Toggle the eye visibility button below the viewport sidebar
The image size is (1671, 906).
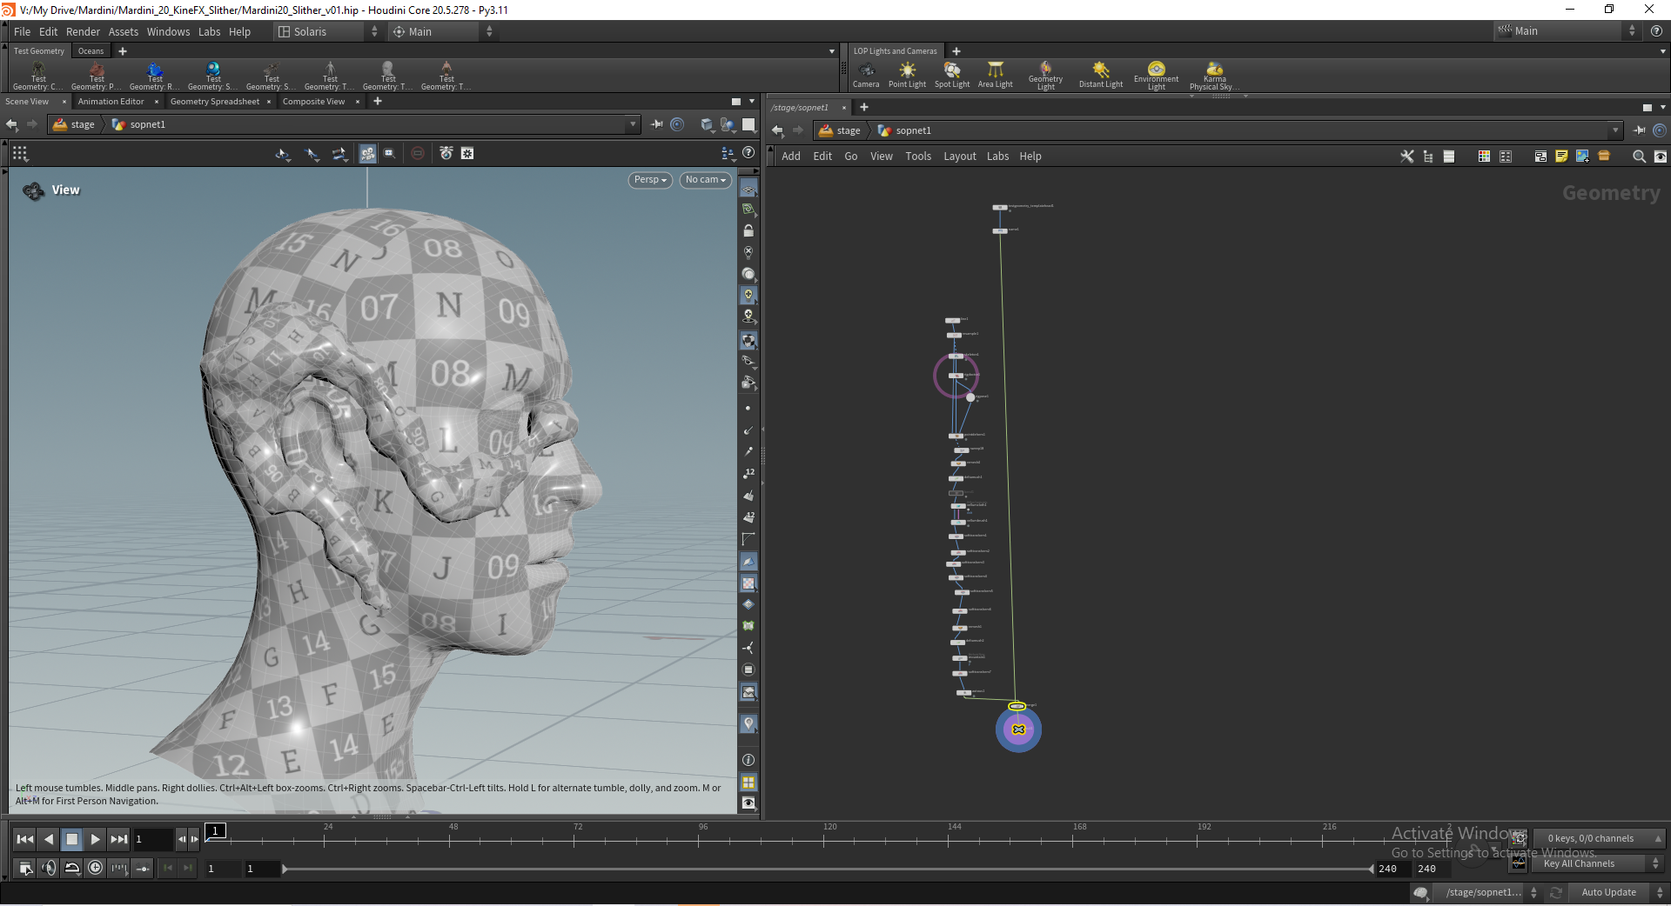pos(748,803)
